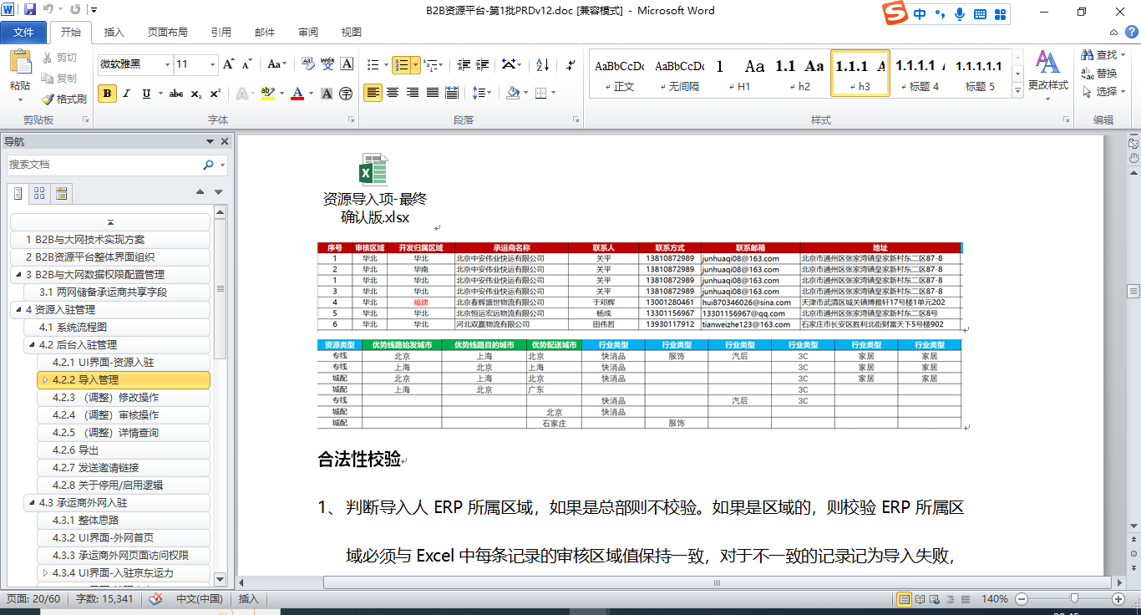Switch to the 插入 Insert ribbon tab
The height and width of the screenshot is (615, 1141).
114,32
